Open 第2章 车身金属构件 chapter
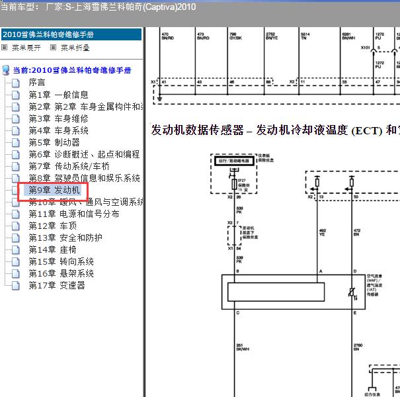 pyautogui.click(x=85, y=107)
